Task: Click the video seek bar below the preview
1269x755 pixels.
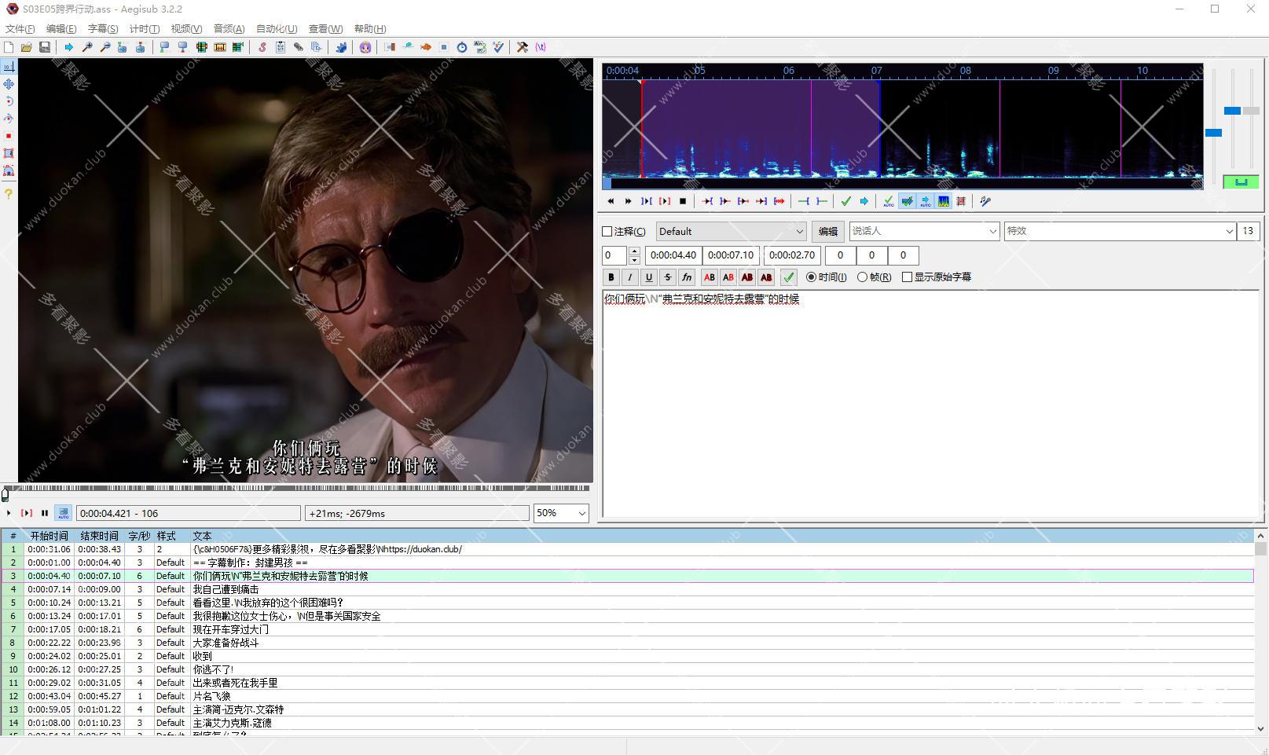Action: 299,489
